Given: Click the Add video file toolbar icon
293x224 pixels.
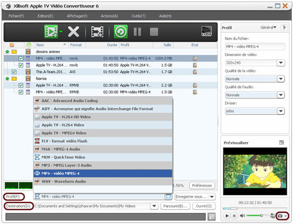Looking at the screenshot, I should [x=51, y=32].
